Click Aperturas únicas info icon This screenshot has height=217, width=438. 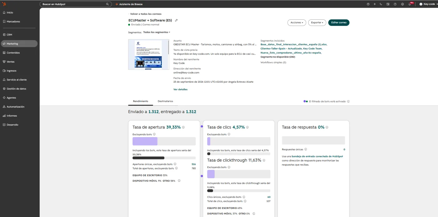click(175, 164)
